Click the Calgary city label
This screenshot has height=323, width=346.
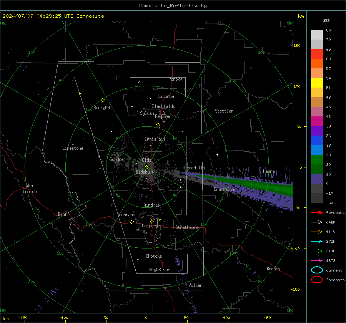pos(150,226)
